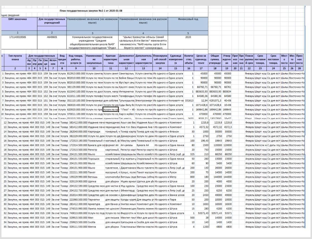Select 'Дезинфекци' cell in row 28
Viewport: 312px width, 239px height.
click(x=128, y=195)
